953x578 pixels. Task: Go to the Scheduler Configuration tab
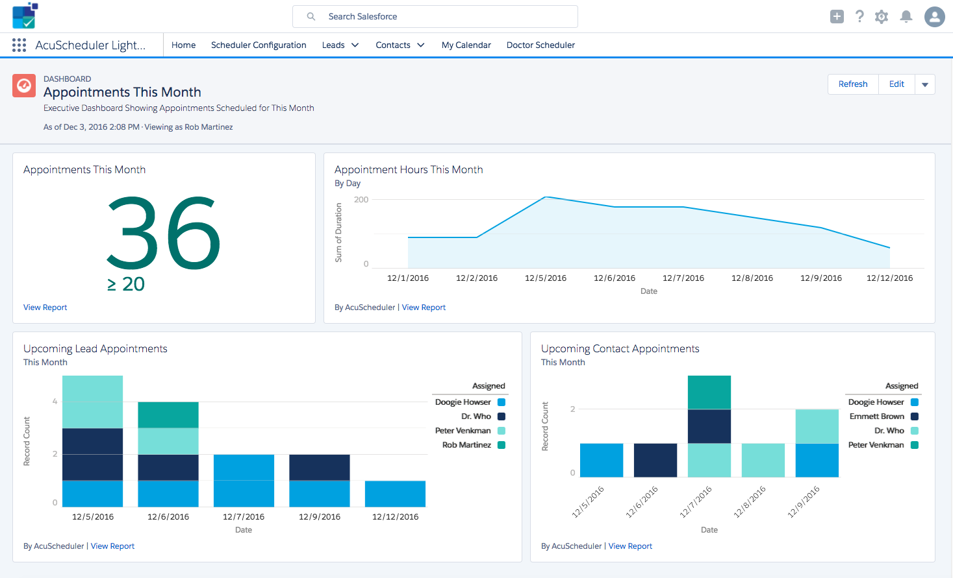click(x=259, y=45)
